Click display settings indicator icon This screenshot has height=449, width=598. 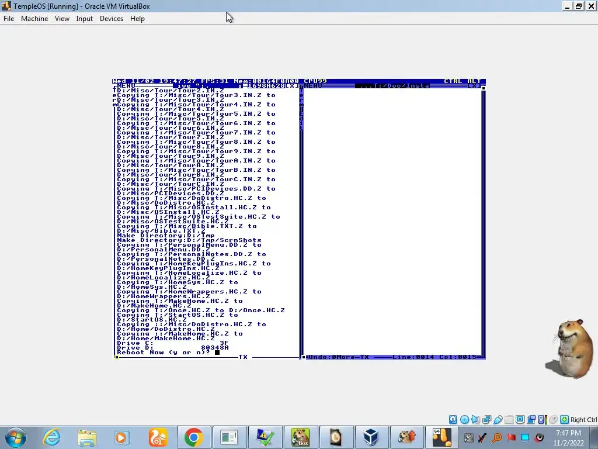coord(520,420)
